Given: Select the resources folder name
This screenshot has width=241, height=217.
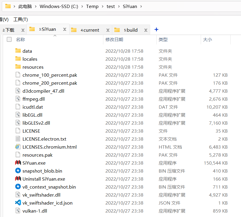Looking at the screenshot, I should [x=33, y=67].
